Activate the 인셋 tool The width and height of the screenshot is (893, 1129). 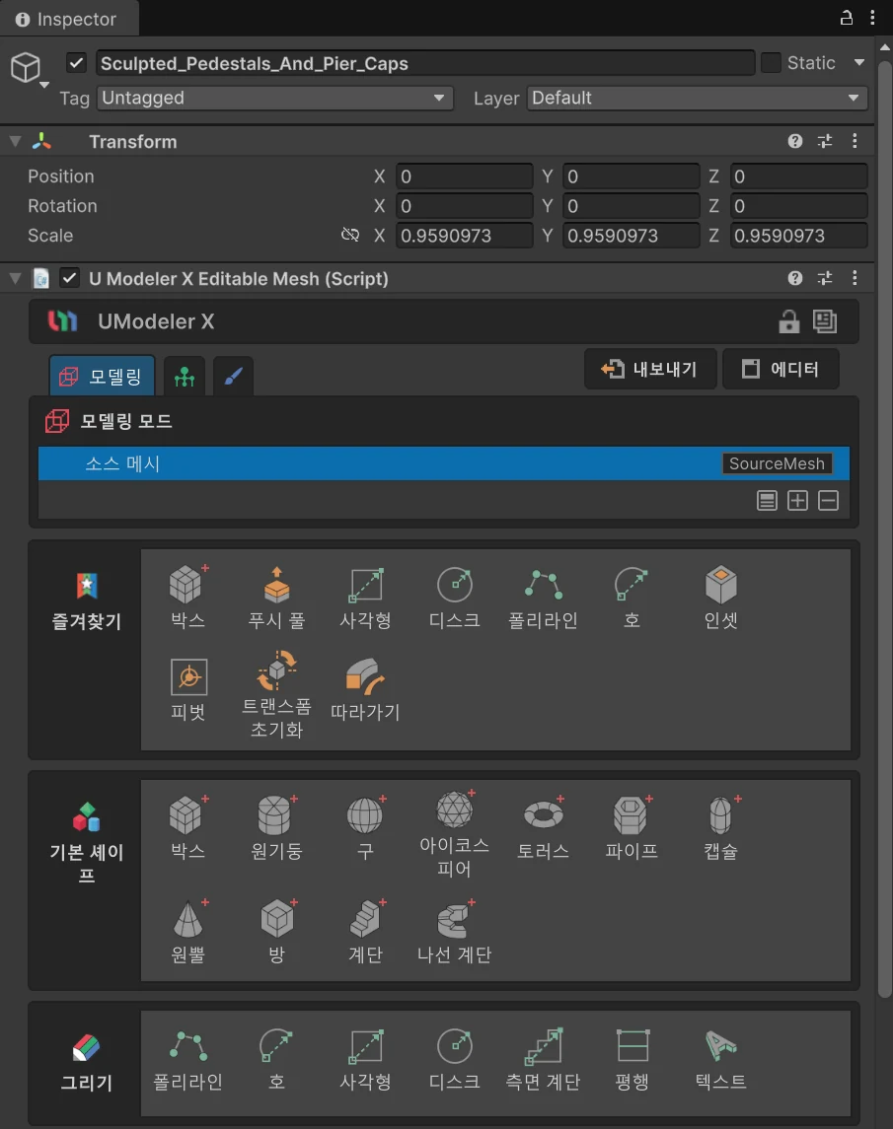pos(720,598)
